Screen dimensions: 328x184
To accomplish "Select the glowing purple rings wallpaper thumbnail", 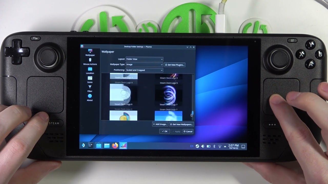I will [x=169, y=95].
